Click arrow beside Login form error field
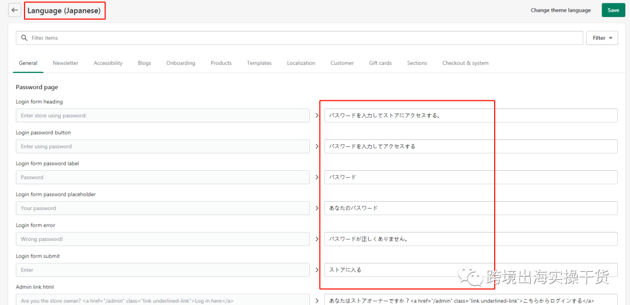This screenshot has height=305, width=630. pyautogui.click(x=317, y=239)
